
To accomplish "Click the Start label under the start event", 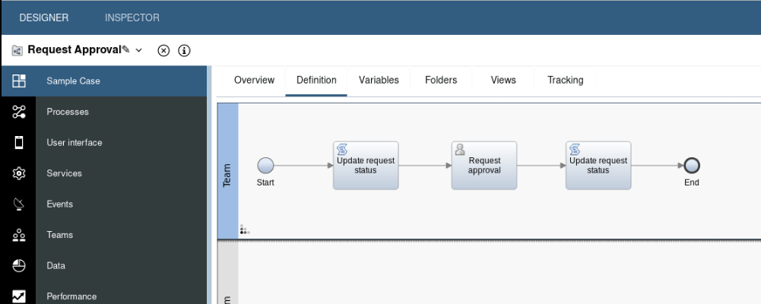I will [265, 183].
